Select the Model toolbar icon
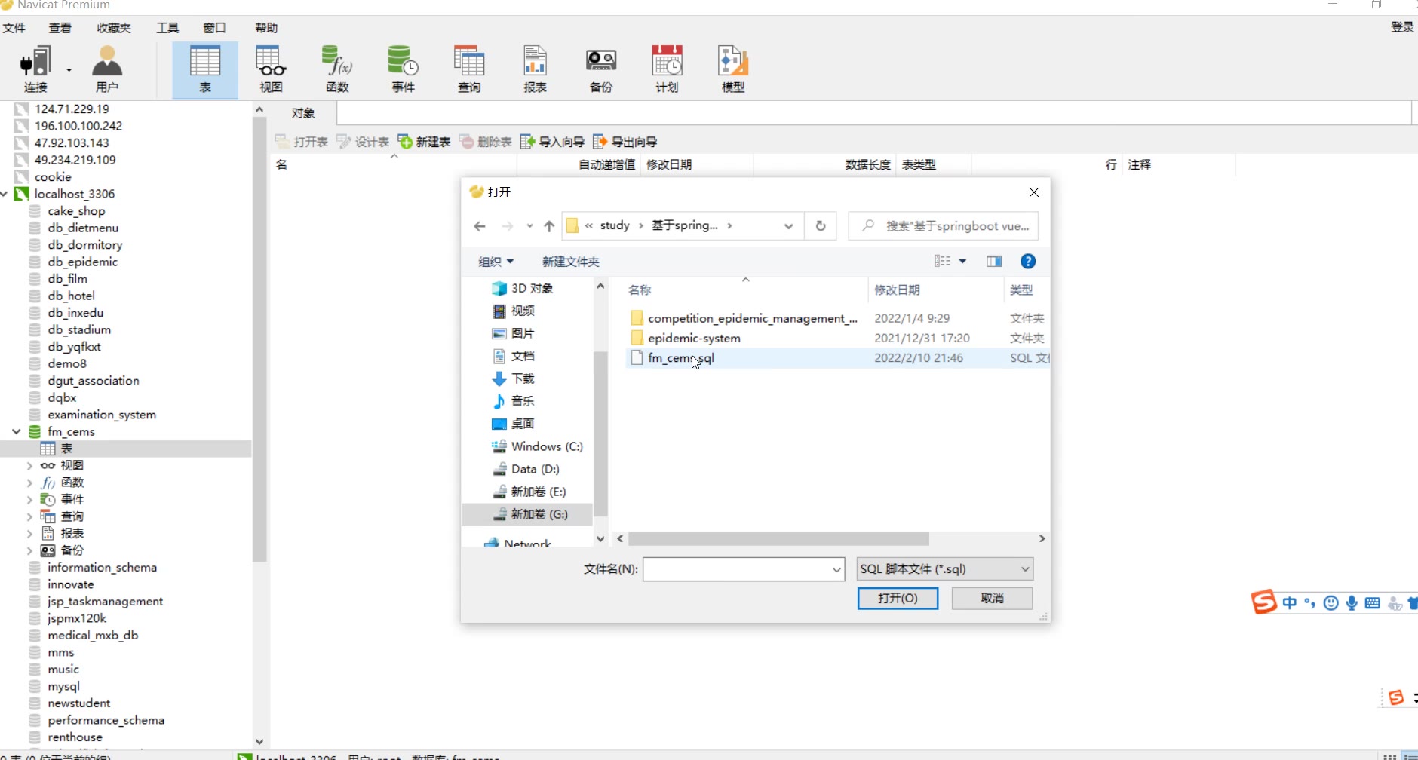This screenshot has height=760, width=1418. (x=733, y=69)
